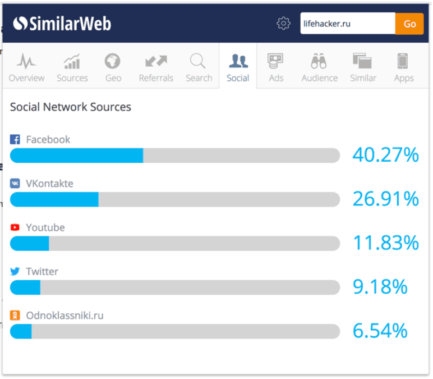Click the Youtube source label
Screen dimensions: 433x379
45,227
